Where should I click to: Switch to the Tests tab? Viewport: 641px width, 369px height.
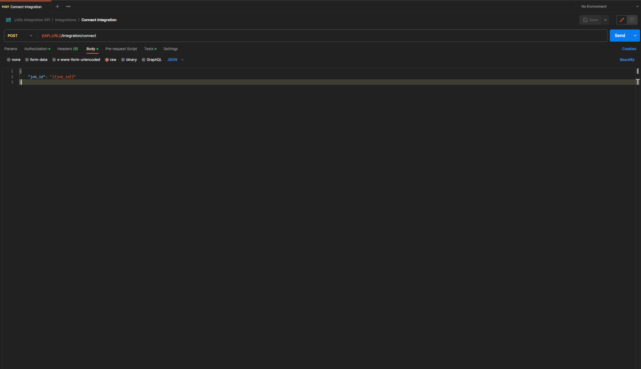149,49
